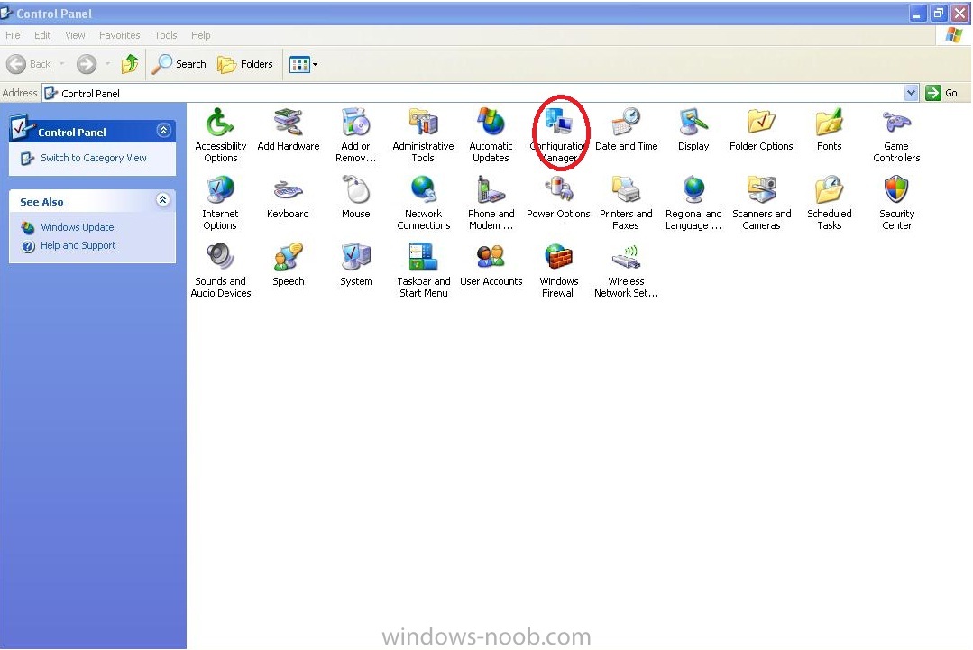Open the Address bar dropdown arrow

[x=910, y=93]
